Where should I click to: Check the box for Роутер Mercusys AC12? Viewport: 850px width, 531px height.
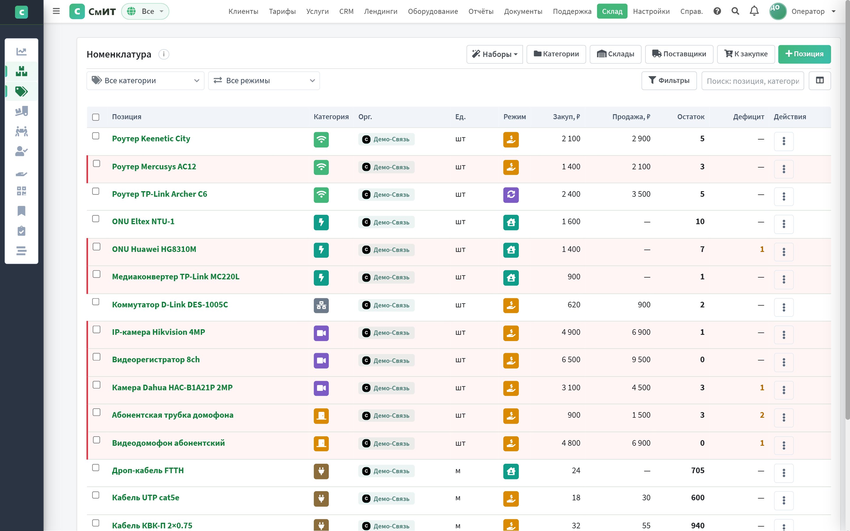point(97,164)
